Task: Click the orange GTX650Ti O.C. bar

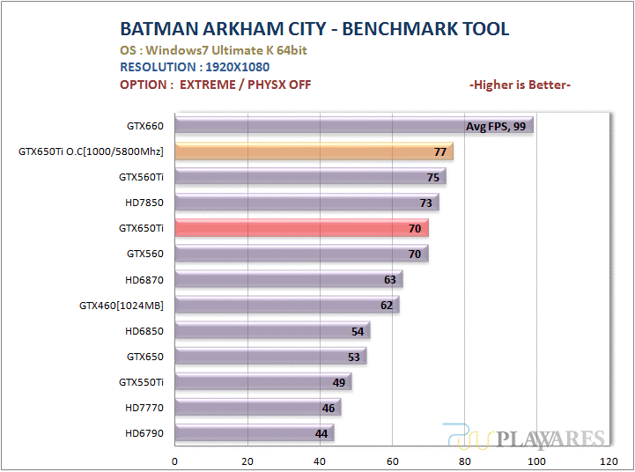Action: [x=313, y=152]
